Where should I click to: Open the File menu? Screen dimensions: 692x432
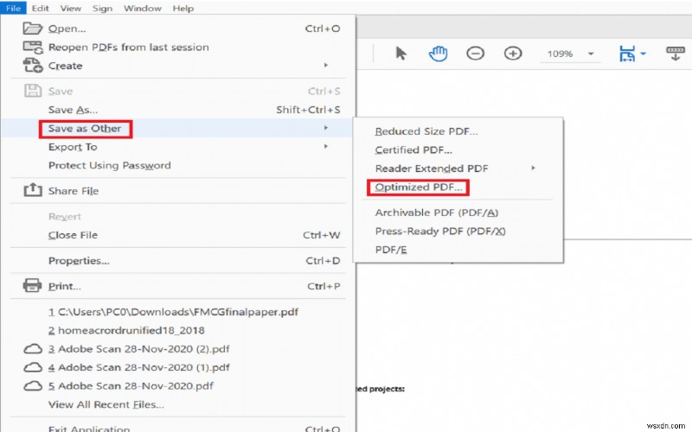[x=13, y=8]
